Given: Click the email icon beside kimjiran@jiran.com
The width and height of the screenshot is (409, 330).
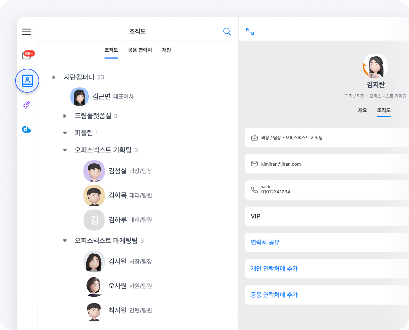Looking at the screenshot, I should pos(254,164).
